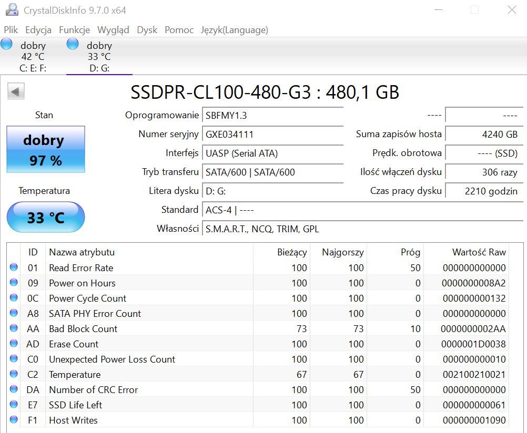Click status orb for Temperature attribute
527x433 pixels.
14,374
